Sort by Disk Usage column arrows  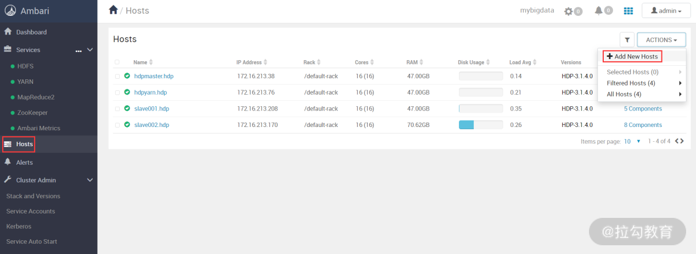(x=489, y=62)
